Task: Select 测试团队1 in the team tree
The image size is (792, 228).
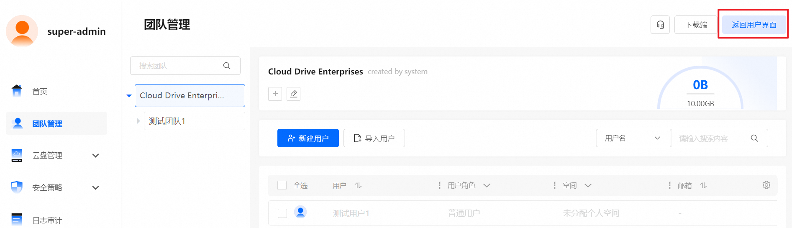Action: pos(195,121)
